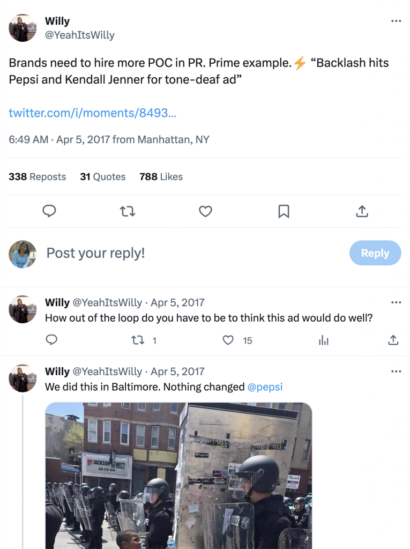The height and width of the screenshot is (549, 410).
Task: Like the 'out of the loop' reply
Action: point(229,340)
